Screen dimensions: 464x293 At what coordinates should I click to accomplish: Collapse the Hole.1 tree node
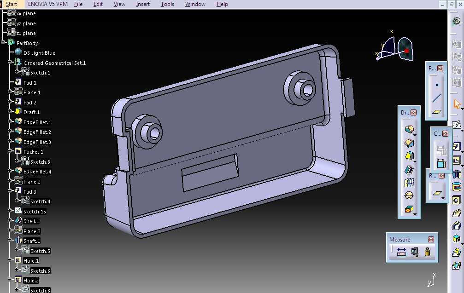(10, 259)
